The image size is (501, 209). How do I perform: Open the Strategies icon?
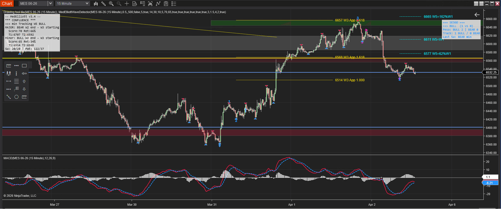coord(166,4)
